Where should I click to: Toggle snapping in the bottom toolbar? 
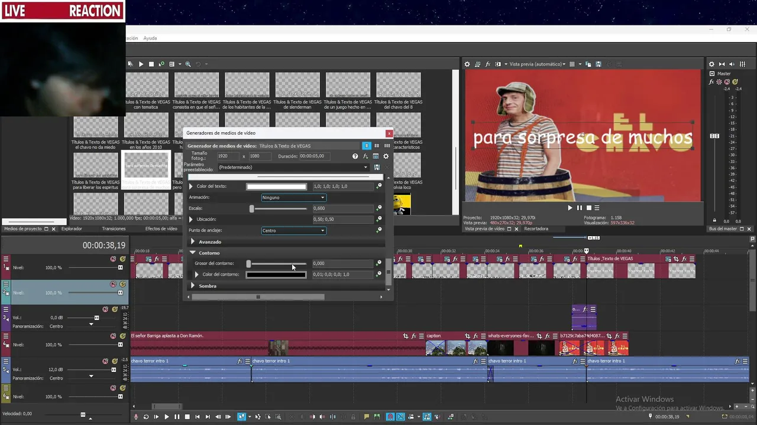(390, 417)
